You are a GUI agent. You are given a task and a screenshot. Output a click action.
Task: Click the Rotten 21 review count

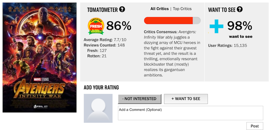pyautogui.click(x=97, y=56)
